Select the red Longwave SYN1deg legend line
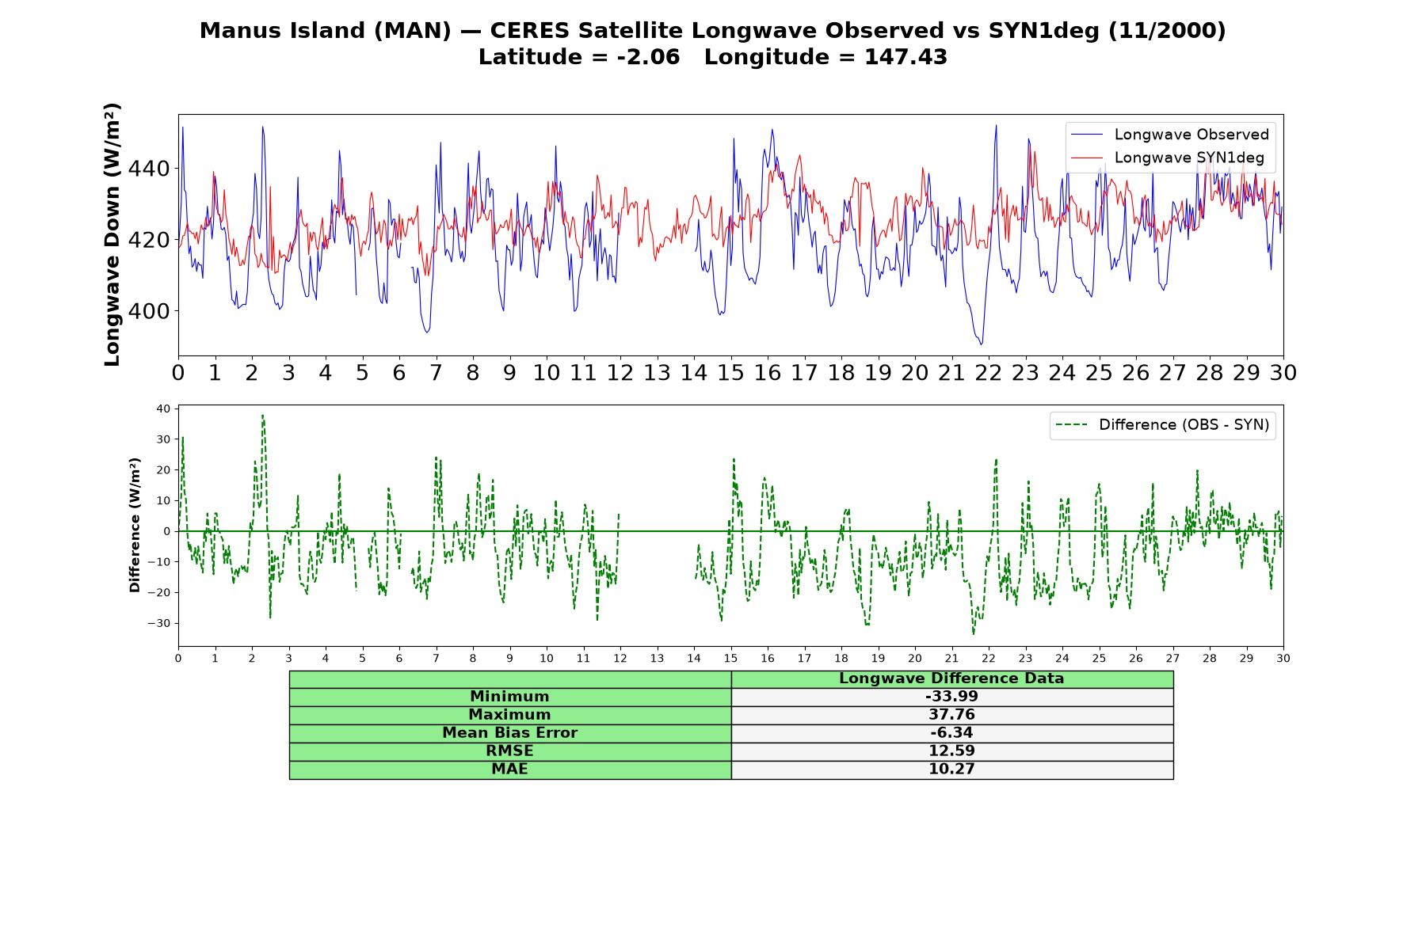 (1086, 158)
